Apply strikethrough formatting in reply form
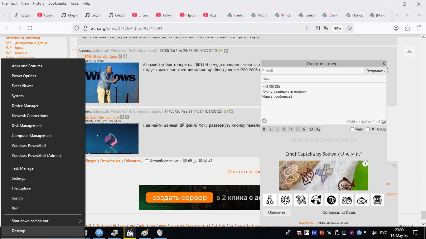 (304, 129)
